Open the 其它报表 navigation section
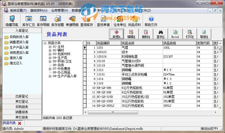225x133 pixels. (22, 117)
